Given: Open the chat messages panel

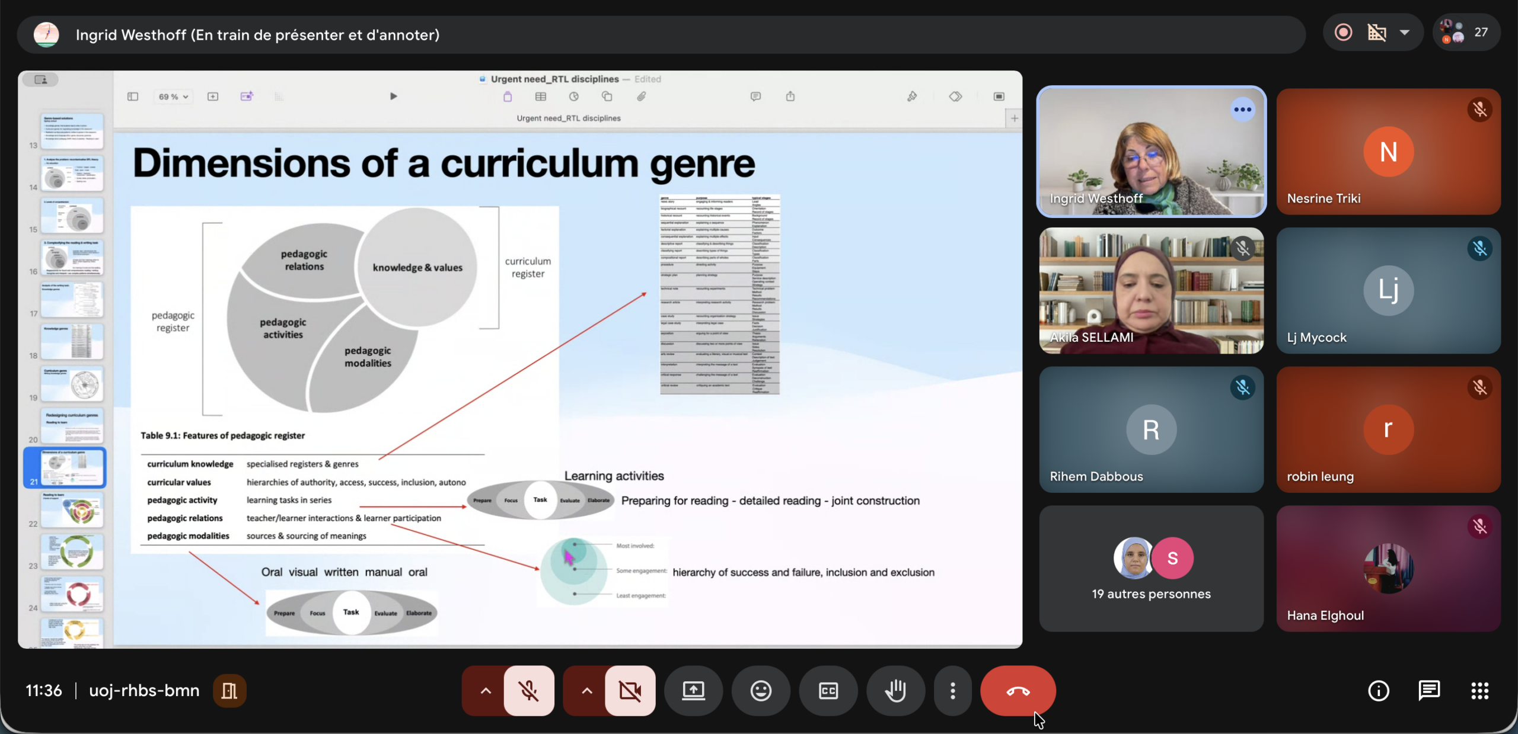Looking at the screenshot, I should click(1429, 691).
